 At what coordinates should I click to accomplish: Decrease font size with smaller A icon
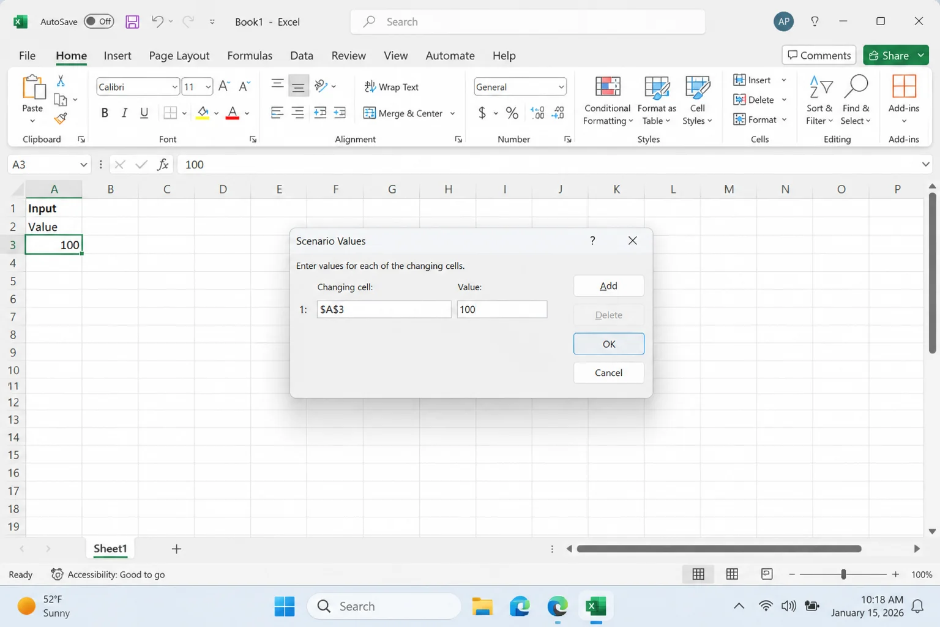tap(244, 86)
